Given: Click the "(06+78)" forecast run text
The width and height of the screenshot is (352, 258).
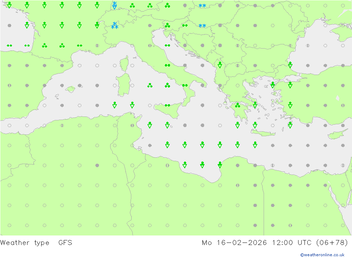Looking at the screenshot, I should pyautogui.click(x=332, y=243).
